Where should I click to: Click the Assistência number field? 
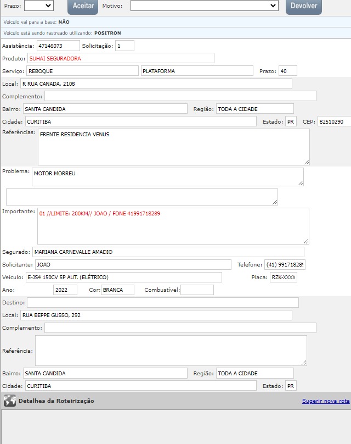[x=58, y=46]
